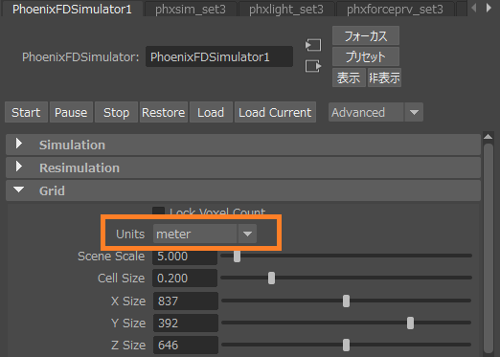Click the output connection icon

(313, 66)
